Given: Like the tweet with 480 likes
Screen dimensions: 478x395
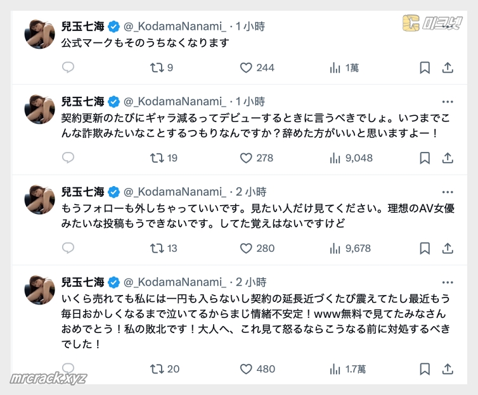Looking at the screenshot, I should (247, 368).
